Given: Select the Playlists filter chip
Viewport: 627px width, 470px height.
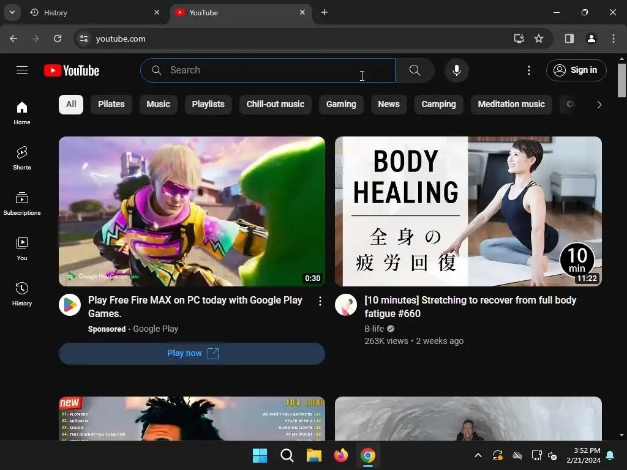Looking at the screenshot, I should (208, 105).
